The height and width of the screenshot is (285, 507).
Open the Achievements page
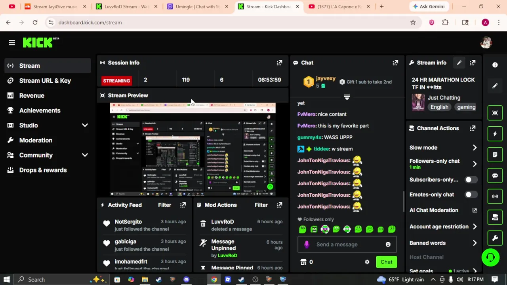pyautogui.click(x=48, y=110)
